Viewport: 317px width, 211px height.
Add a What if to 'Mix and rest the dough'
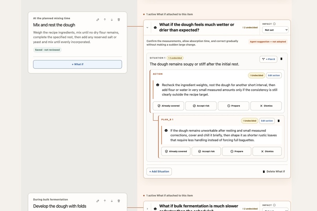pos(77,64)
